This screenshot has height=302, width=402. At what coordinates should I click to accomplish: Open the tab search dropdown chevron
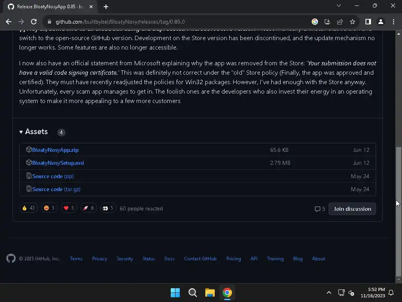pos(339,6)
